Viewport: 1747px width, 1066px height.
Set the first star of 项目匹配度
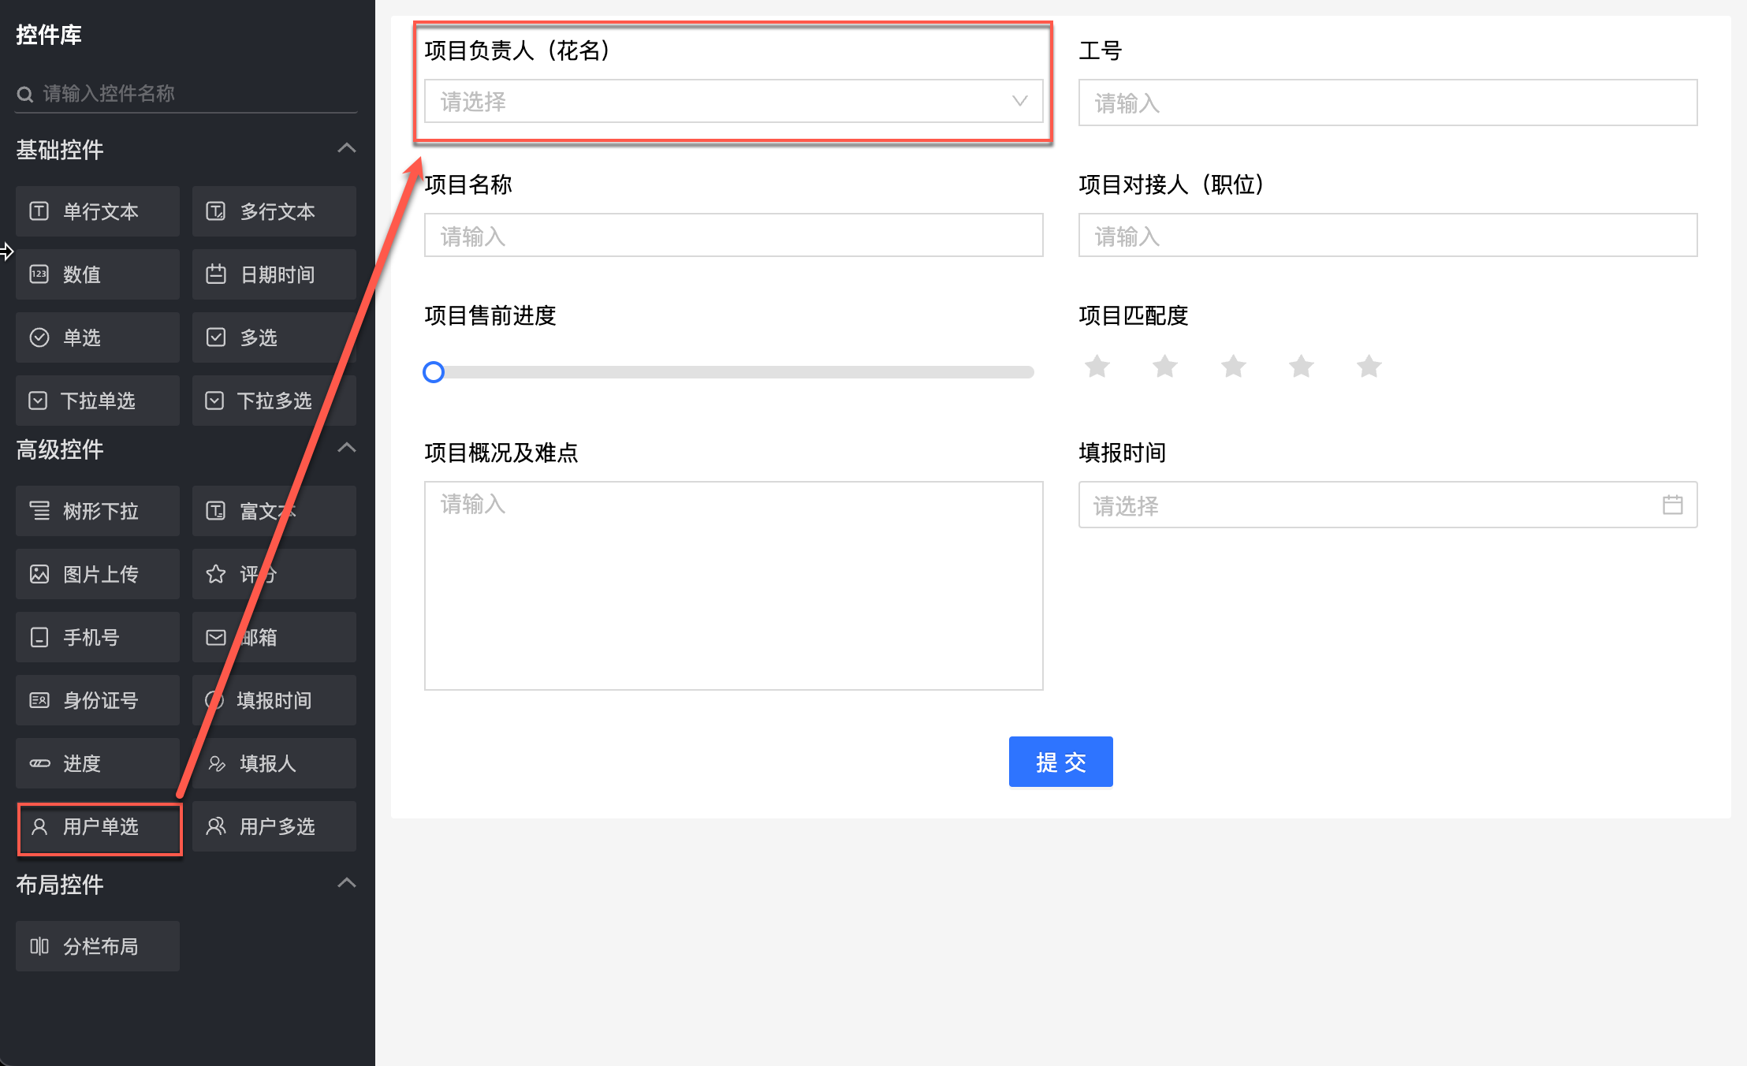pyautogui.click(x=1097, y=367)
